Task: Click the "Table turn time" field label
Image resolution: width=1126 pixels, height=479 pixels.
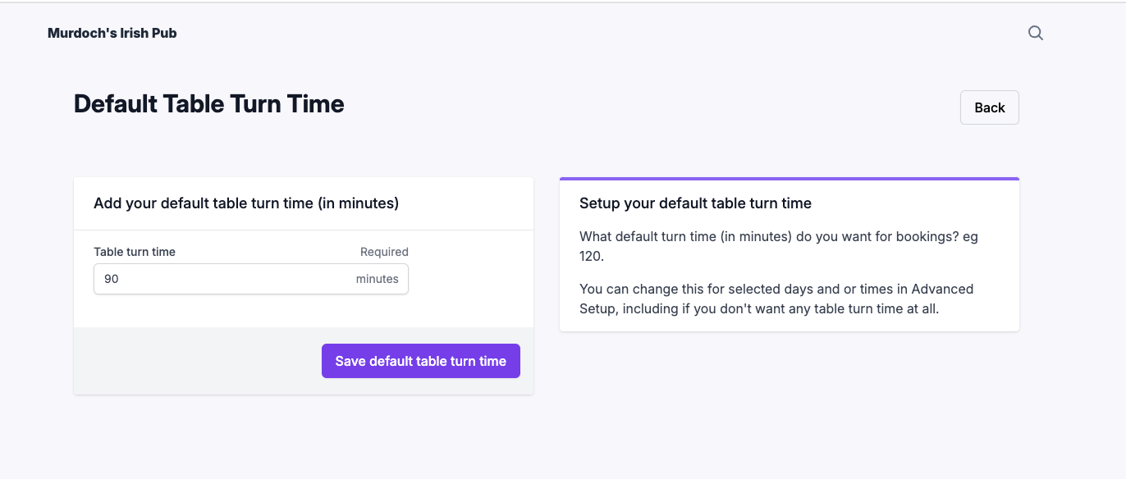Action: [135, 252]
